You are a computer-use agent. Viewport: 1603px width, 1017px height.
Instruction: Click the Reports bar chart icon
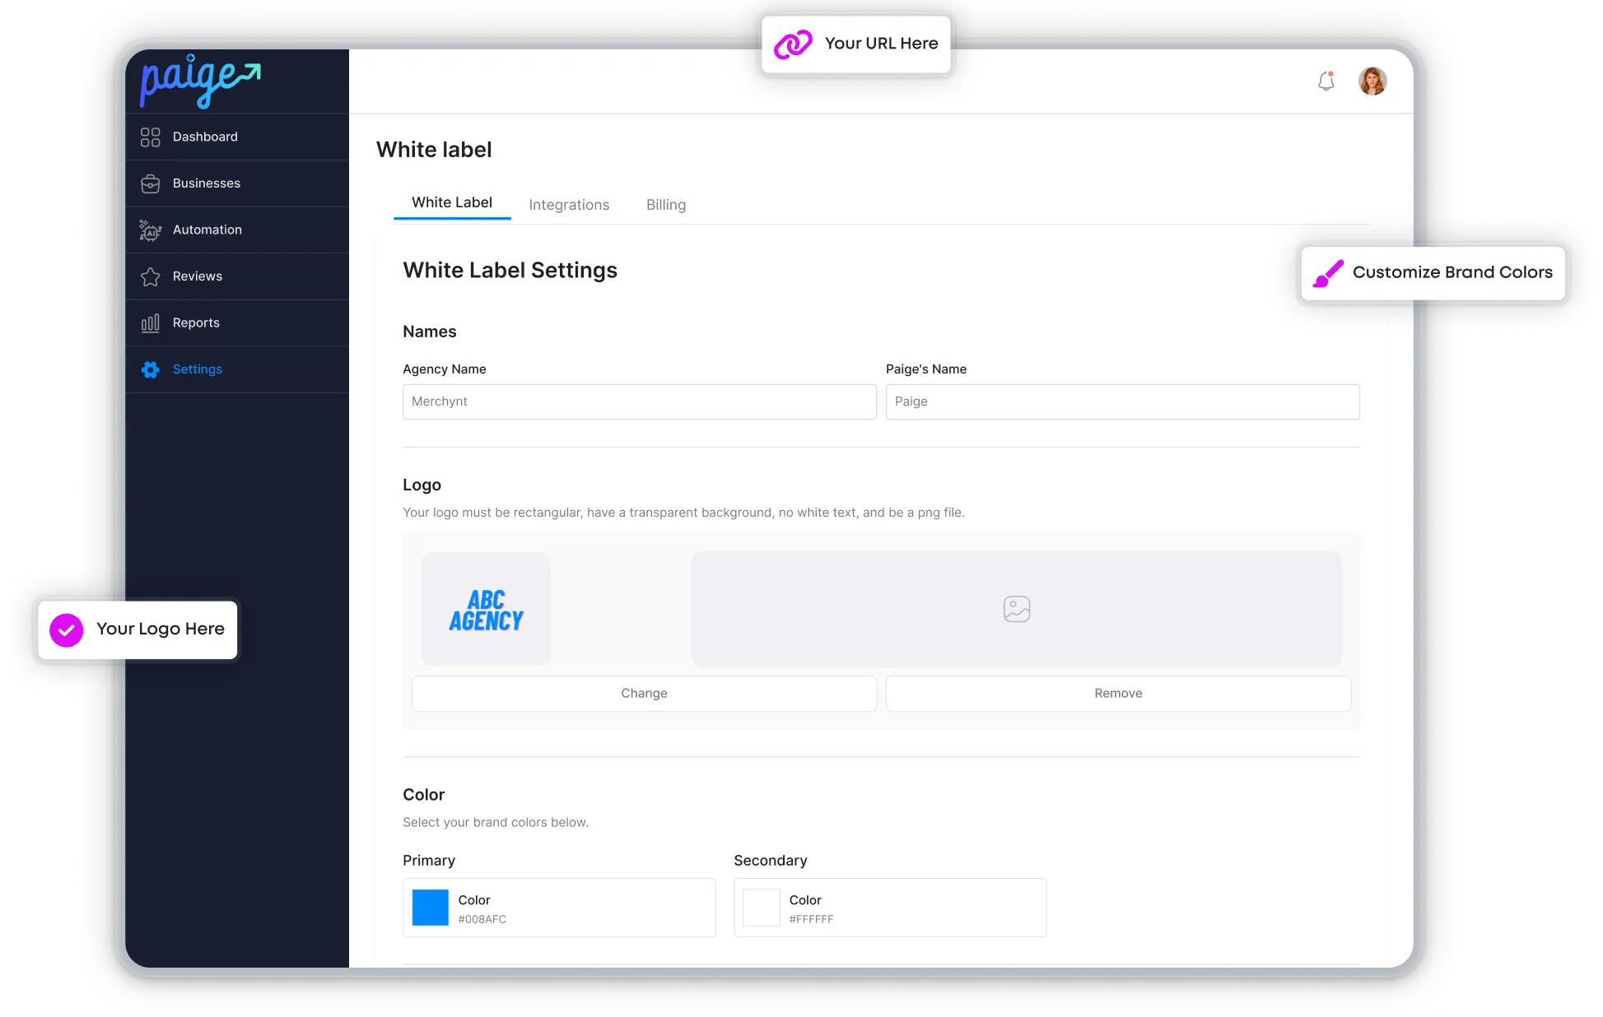pyautogui.click(x=150, y=323)
